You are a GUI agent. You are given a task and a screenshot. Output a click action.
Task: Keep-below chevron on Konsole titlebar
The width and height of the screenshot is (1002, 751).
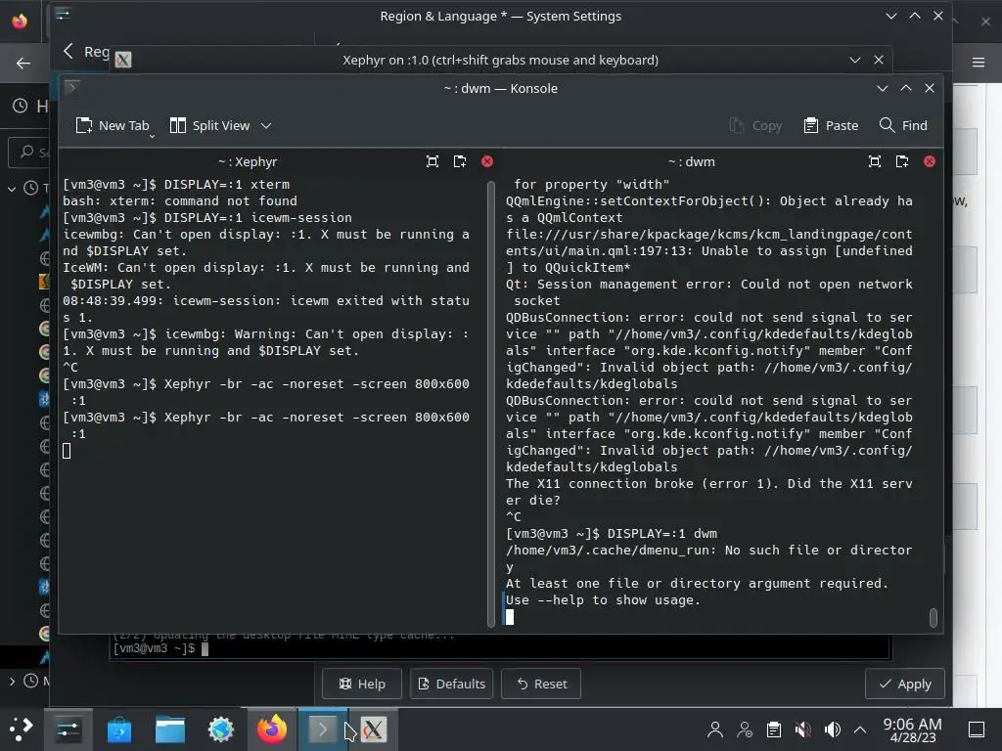click(883, 88)
